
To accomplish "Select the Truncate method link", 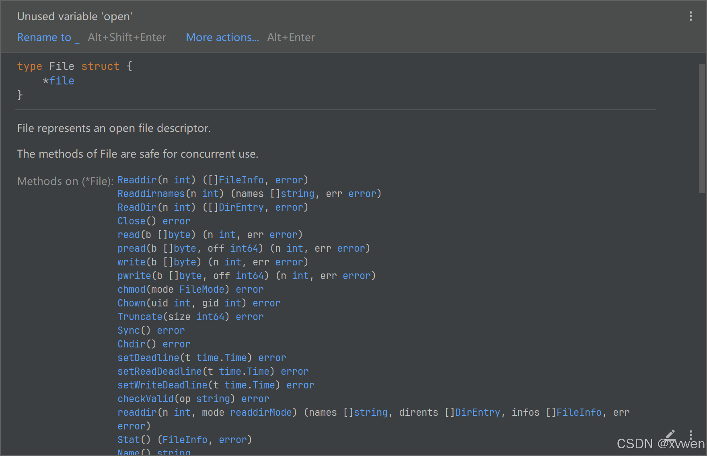I will (140, 317).
